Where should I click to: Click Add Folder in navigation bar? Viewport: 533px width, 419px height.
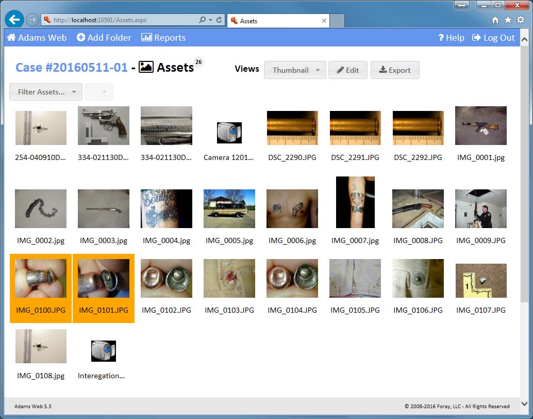pos(104,38)
